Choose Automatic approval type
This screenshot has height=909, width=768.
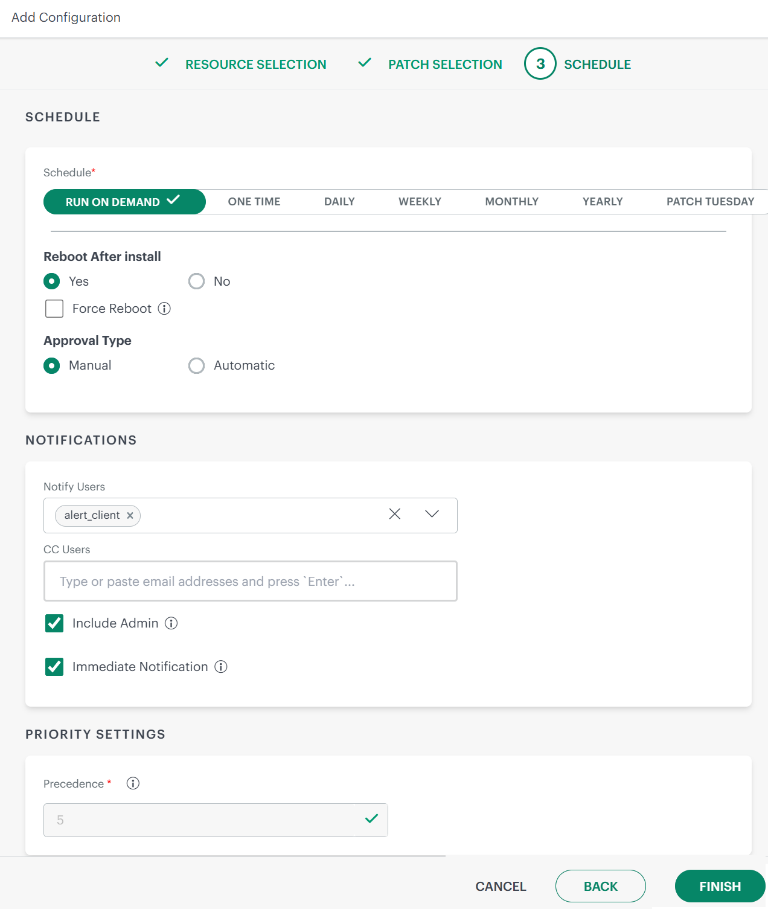tap(197, 365)
